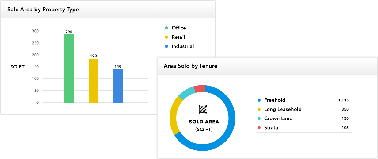Image resolution: width=378 pixels, height=159 pixels.
Task: Click the teal Crown Land legend dot
Action: pos(259,118)
